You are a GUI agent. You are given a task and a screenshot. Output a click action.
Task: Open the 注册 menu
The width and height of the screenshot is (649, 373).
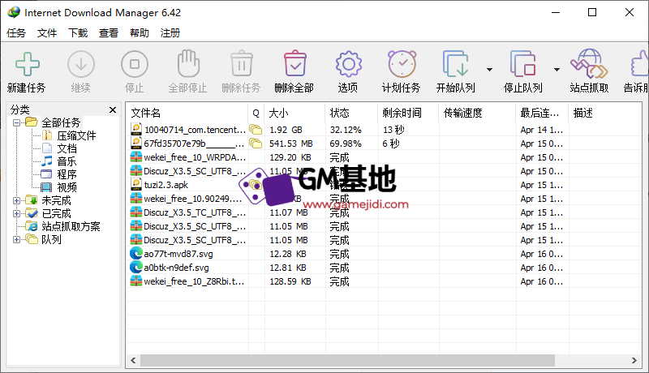point(170,32)
